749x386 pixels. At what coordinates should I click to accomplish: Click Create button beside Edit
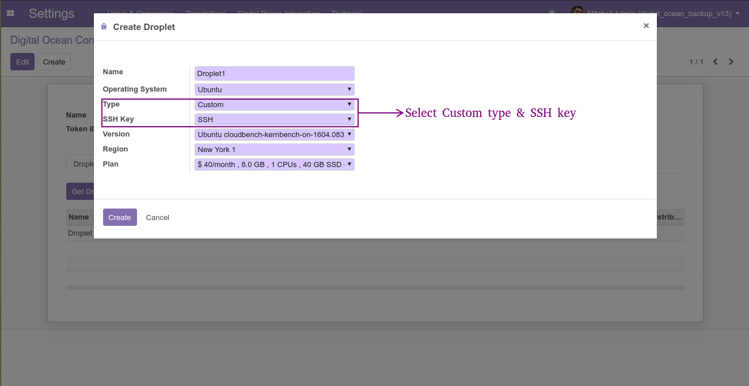tap(54, 62)
